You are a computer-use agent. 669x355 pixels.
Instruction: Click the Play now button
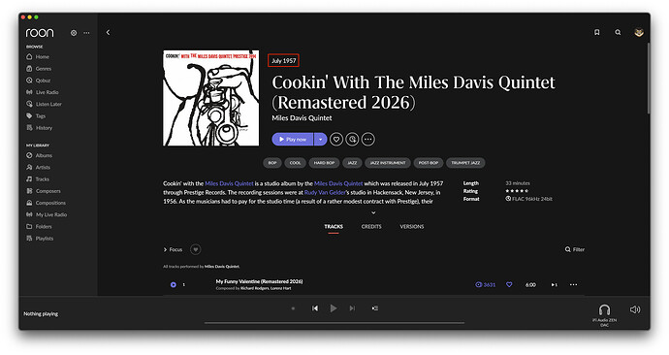[293, 139]
